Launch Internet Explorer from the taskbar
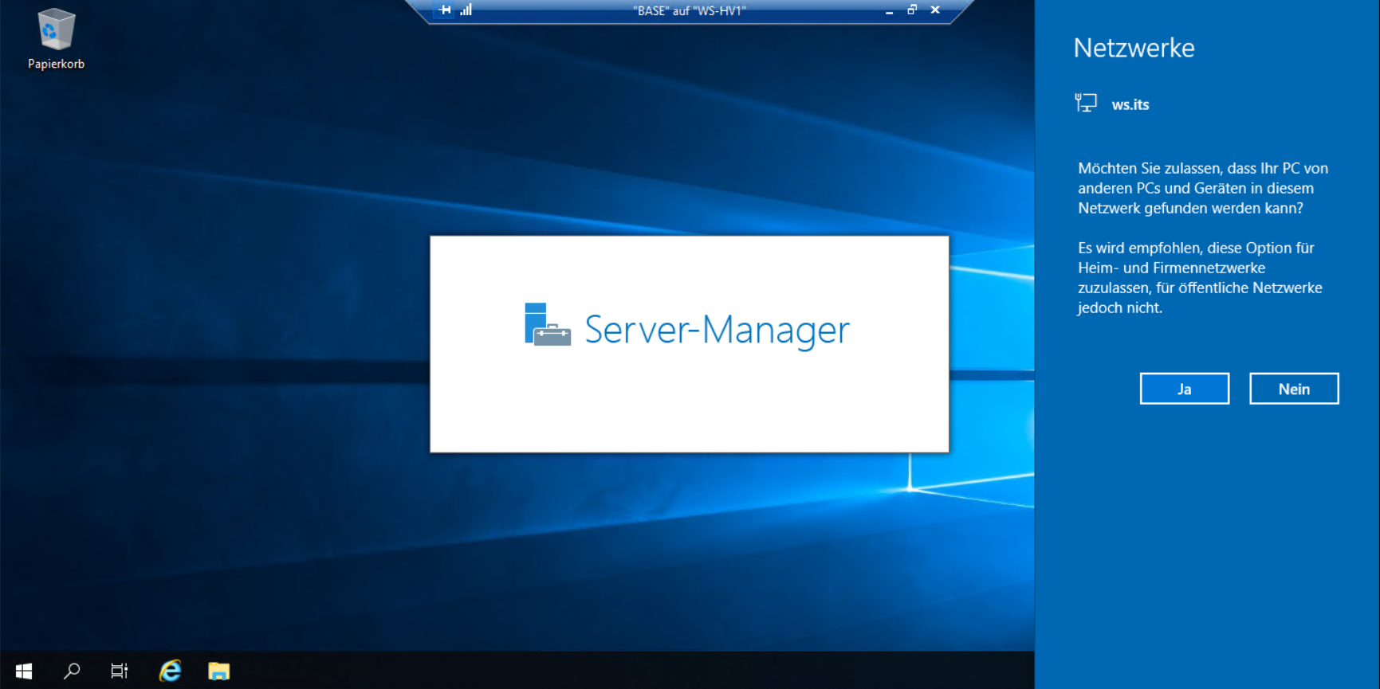Screen dimensions: 1380x689 [170, 671]
